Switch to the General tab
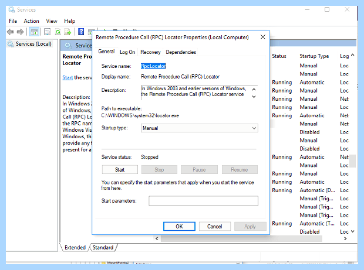The width and height of the screenshot is (364, 270). [x=106, y=52]
